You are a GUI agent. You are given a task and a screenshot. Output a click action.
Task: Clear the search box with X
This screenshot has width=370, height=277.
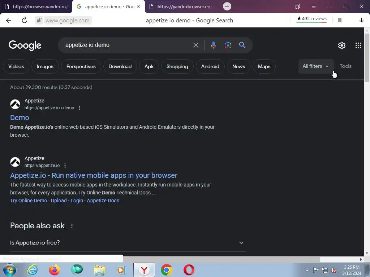coord(195,45)
